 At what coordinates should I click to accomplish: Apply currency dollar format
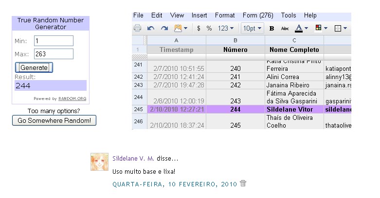(x=199, y=28)
